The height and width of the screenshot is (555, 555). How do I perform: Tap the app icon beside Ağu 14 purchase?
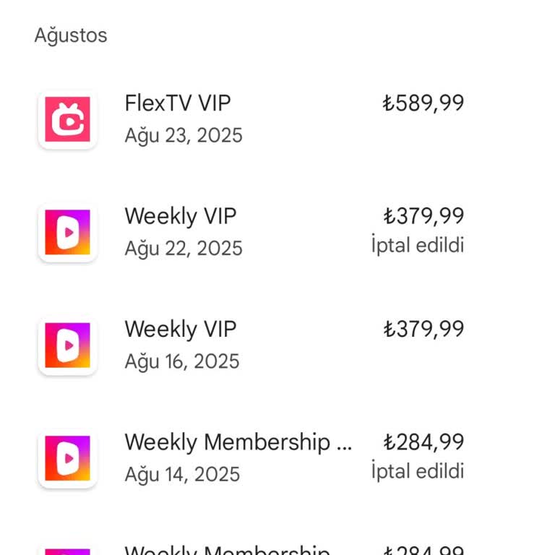67,457
